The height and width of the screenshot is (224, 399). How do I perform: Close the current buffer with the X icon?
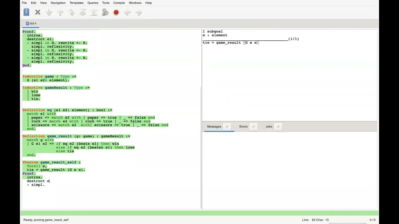point(38,12)
